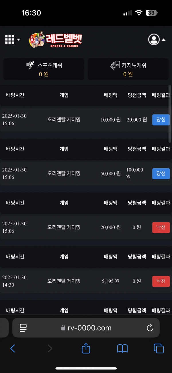The height and width of the screenshot is (373, 172).
Task: Tap the Safari reload icon
Action: pyautogui.click(x=150, y=328)
